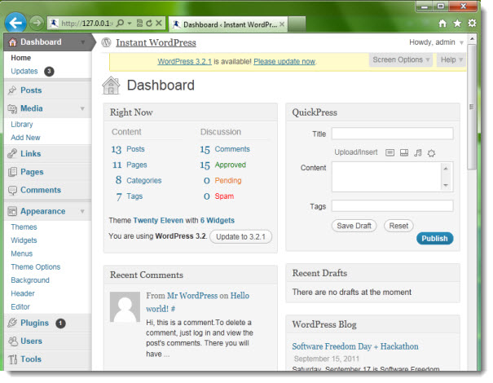
Task: Click the search magnifier in address bar
Action: click(120, 24)
